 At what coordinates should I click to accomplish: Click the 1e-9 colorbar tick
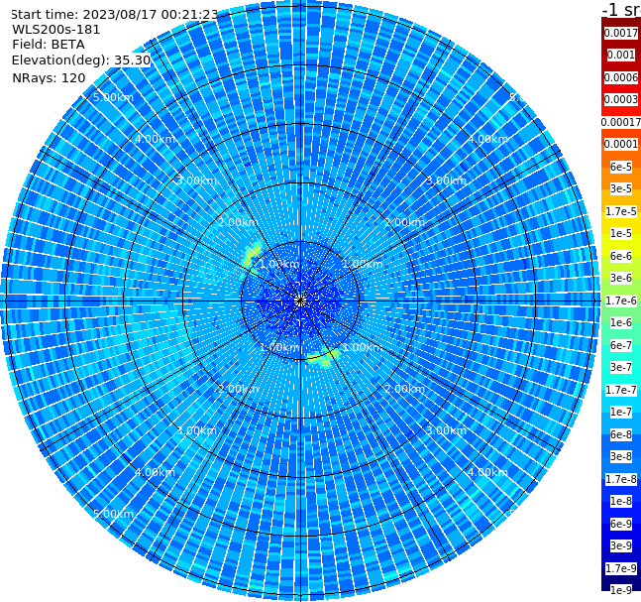(x=621, y=590)
